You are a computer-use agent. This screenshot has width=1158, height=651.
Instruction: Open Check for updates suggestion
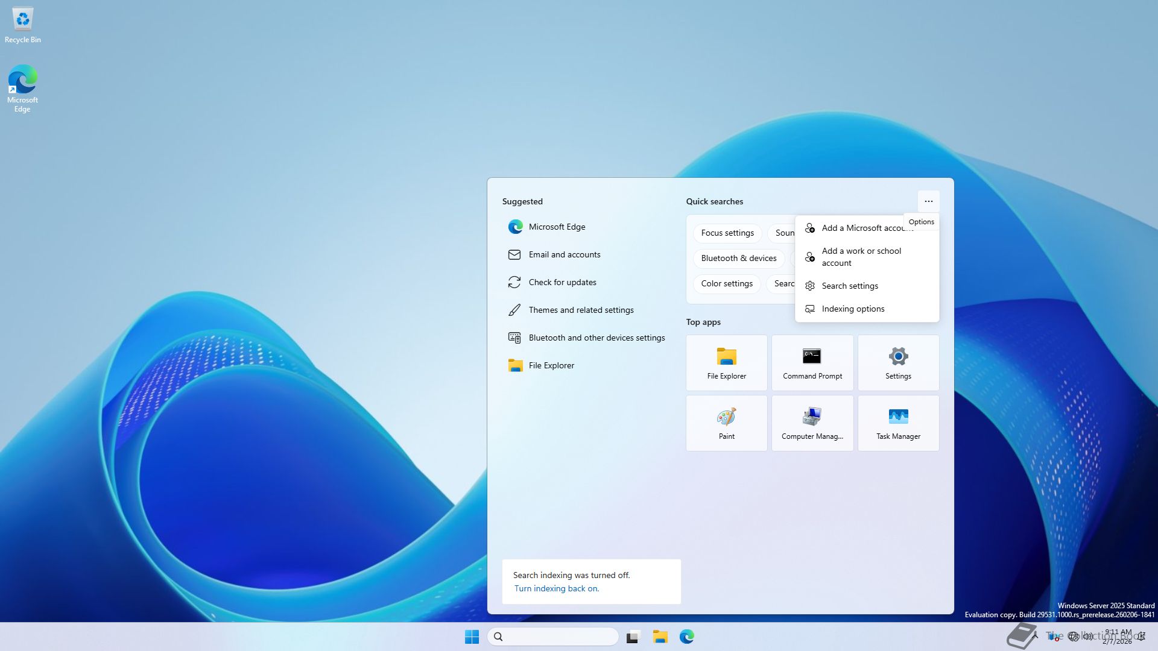pos(562,282)
